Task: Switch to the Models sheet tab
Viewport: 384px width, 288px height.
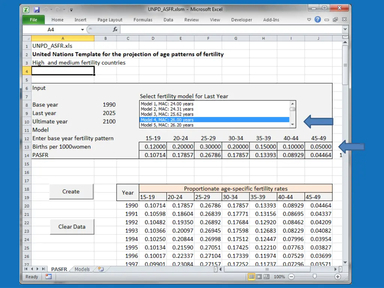Action: tap(82, 269)
